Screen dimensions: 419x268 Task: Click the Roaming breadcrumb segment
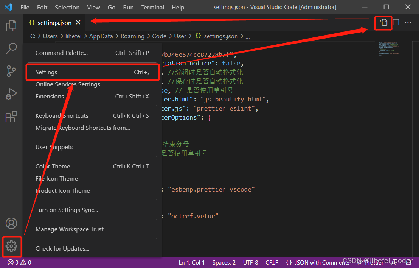[132, 36]
